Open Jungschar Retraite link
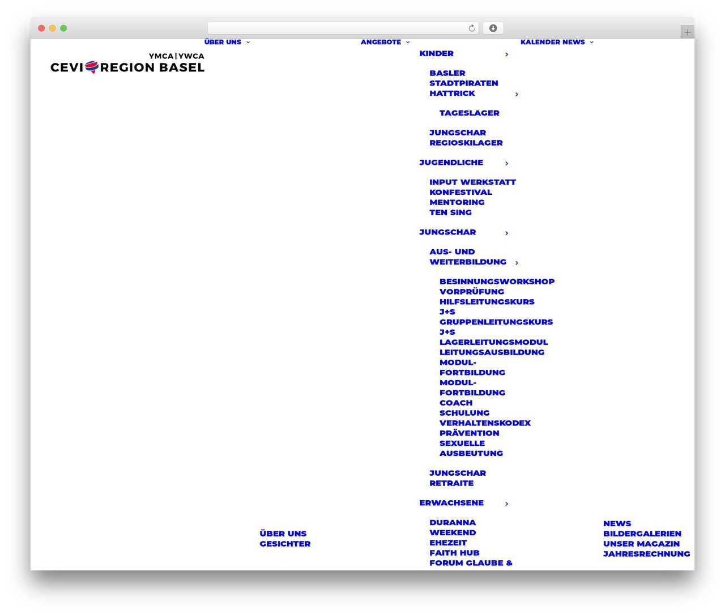Image resolution: width=725 pixels, height=614 pixels. 457,478
